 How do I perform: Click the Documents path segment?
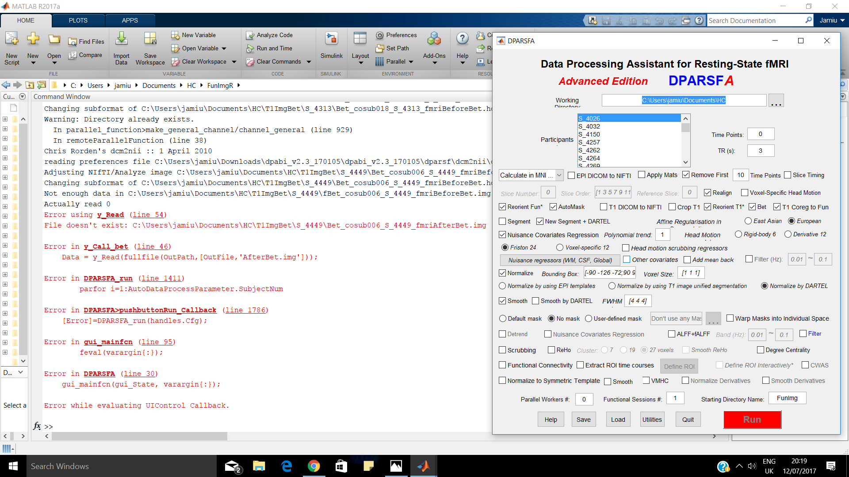pyautogui.click(x=159, y=85)
